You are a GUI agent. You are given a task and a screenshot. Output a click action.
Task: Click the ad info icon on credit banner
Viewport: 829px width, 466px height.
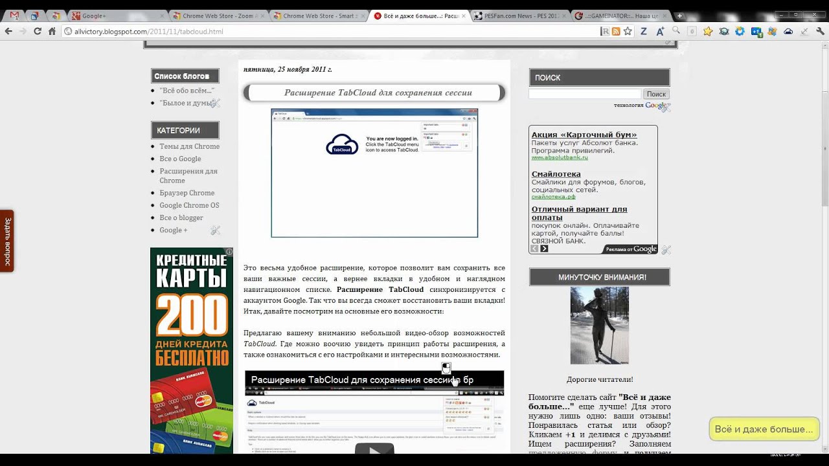(x=229, y=251)
